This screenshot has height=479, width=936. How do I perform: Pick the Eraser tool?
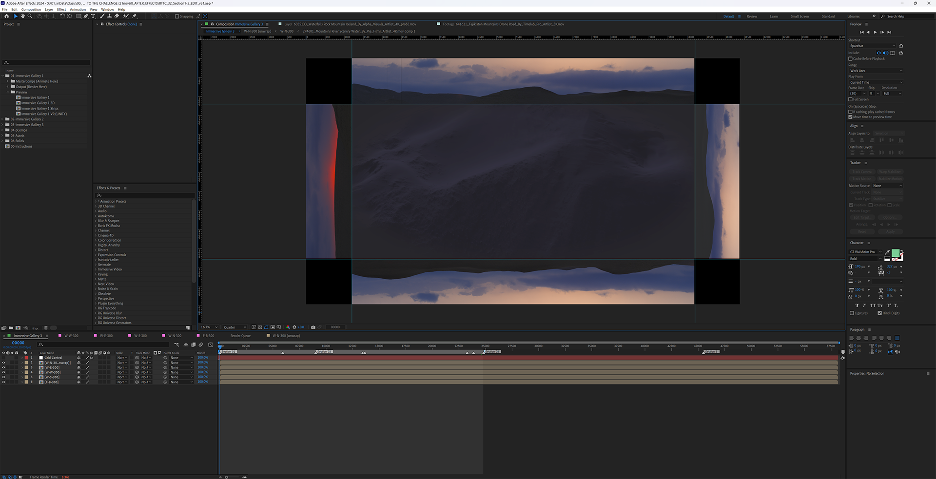tap(117, 16)
